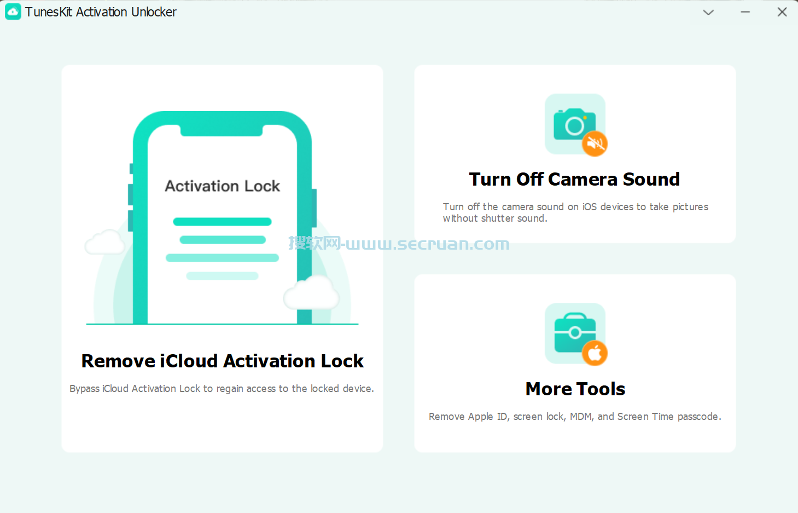This screenshot has width=798, height=513.
Task: Select the Turn Off Camera Sound heading
Action: [x=574, y=179]
